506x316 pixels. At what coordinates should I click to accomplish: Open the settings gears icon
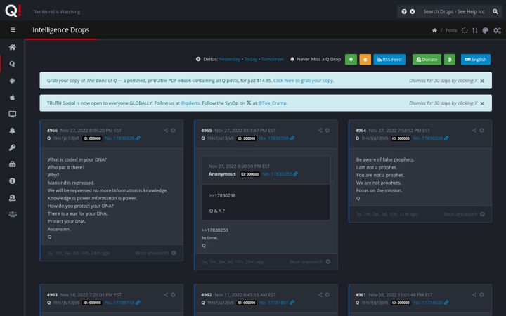(497, 30)
